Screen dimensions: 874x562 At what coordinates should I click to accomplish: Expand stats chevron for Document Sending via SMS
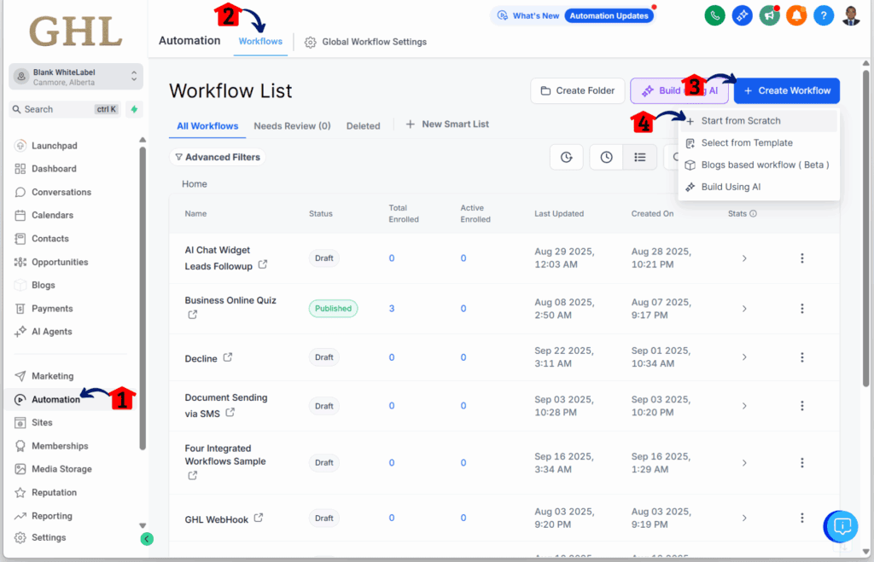coord(744,406)
